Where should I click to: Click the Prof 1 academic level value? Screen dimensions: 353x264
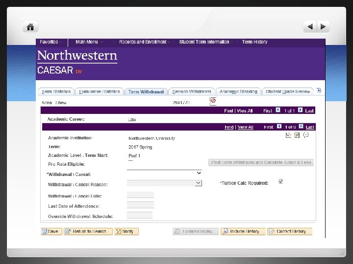coord(134,156)
